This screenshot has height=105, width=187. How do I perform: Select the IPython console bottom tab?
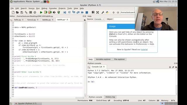coord(95,97)
